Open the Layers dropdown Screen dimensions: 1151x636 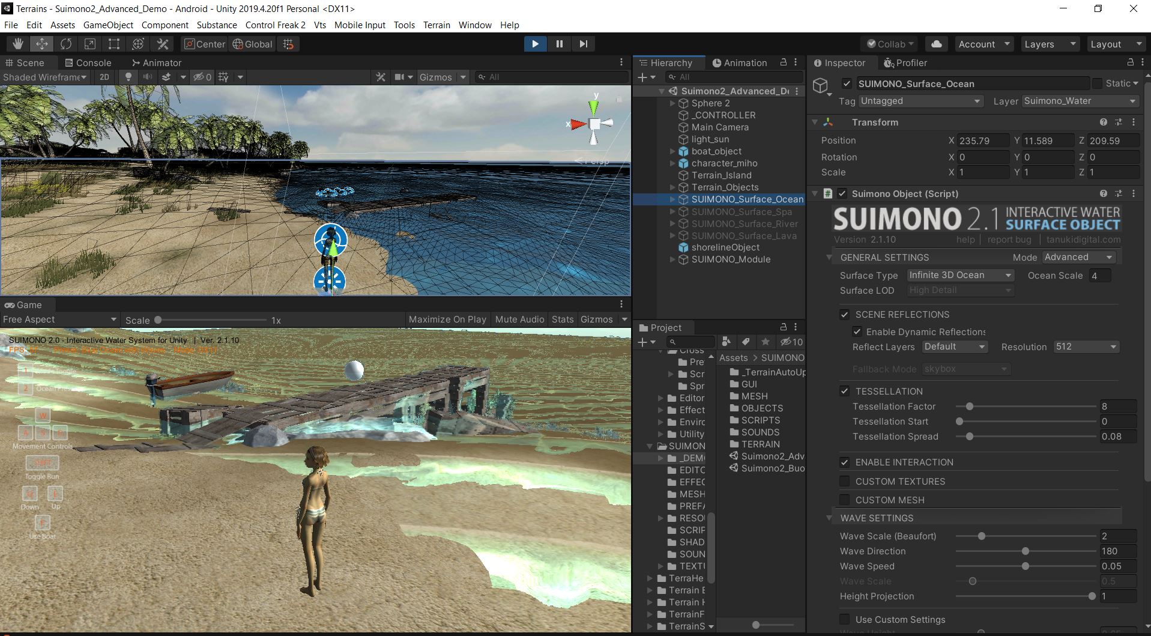(1050, 44)
